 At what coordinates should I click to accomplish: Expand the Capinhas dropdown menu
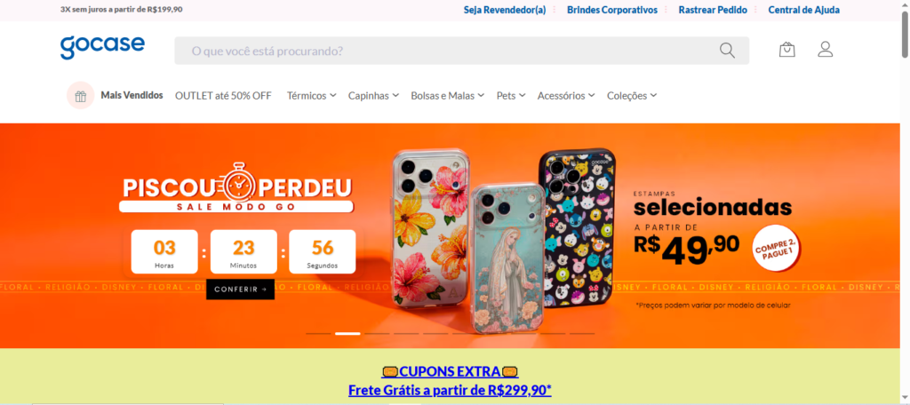(373, 96)
